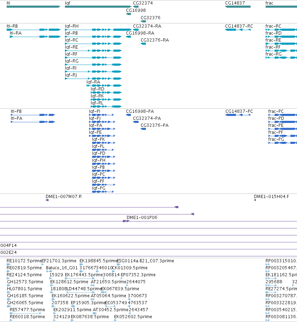Select EST EK087638.5prime
The height and width of the screenshot is (322, 297).
pyautogui.click(x=72, y=320)
